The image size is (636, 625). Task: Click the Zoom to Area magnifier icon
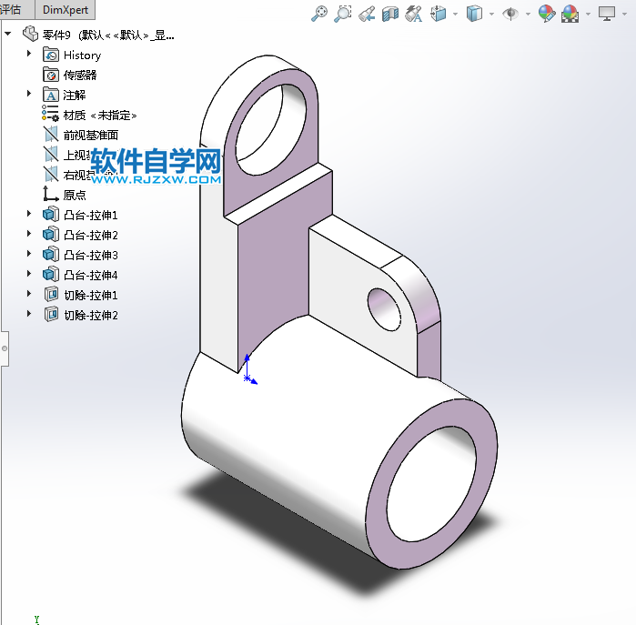click(x=343, y=14)
